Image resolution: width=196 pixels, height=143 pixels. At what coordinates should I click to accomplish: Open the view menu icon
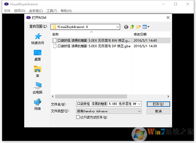point(146,27)
